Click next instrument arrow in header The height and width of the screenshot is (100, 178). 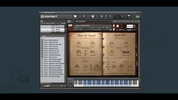[110, 26]
